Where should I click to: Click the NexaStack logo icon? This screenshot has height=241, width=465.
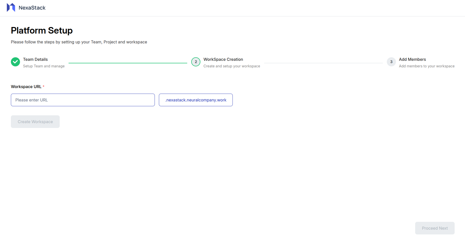pos(10,7)
